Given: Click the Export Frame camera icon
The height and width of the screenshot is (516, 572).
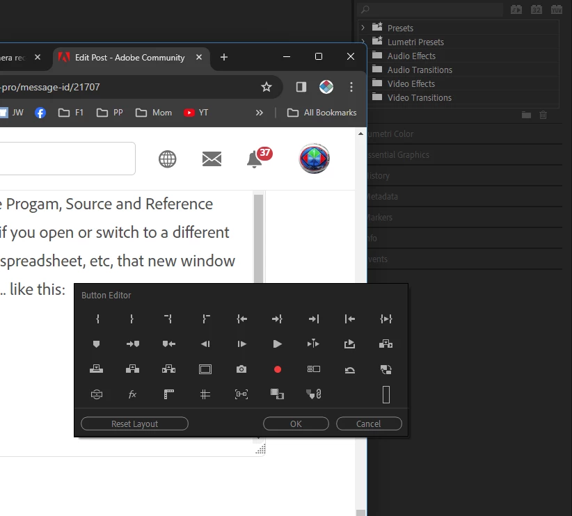Looking at the screenshot, I should pyautogui.click(x=241, y=369).
